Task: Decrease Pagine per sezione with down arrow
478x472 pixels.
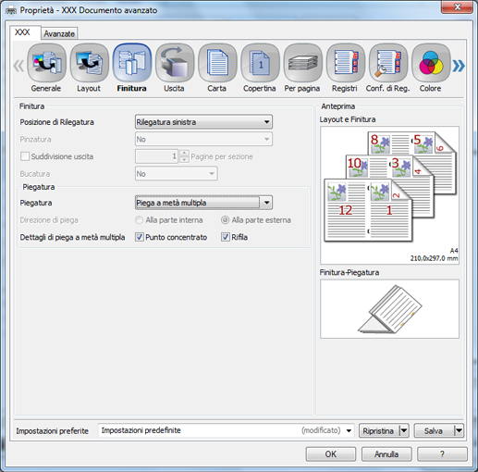Action: click(184, 159)
